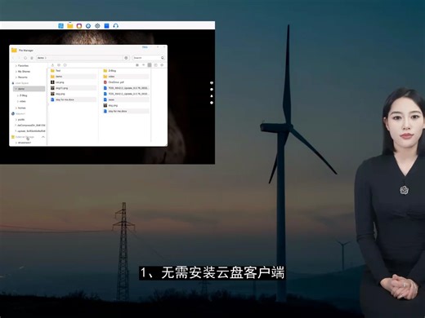This screenshot has width=425, height=318.
Task: Click the cat.png thumbnail icon
Action: point(52,82)
